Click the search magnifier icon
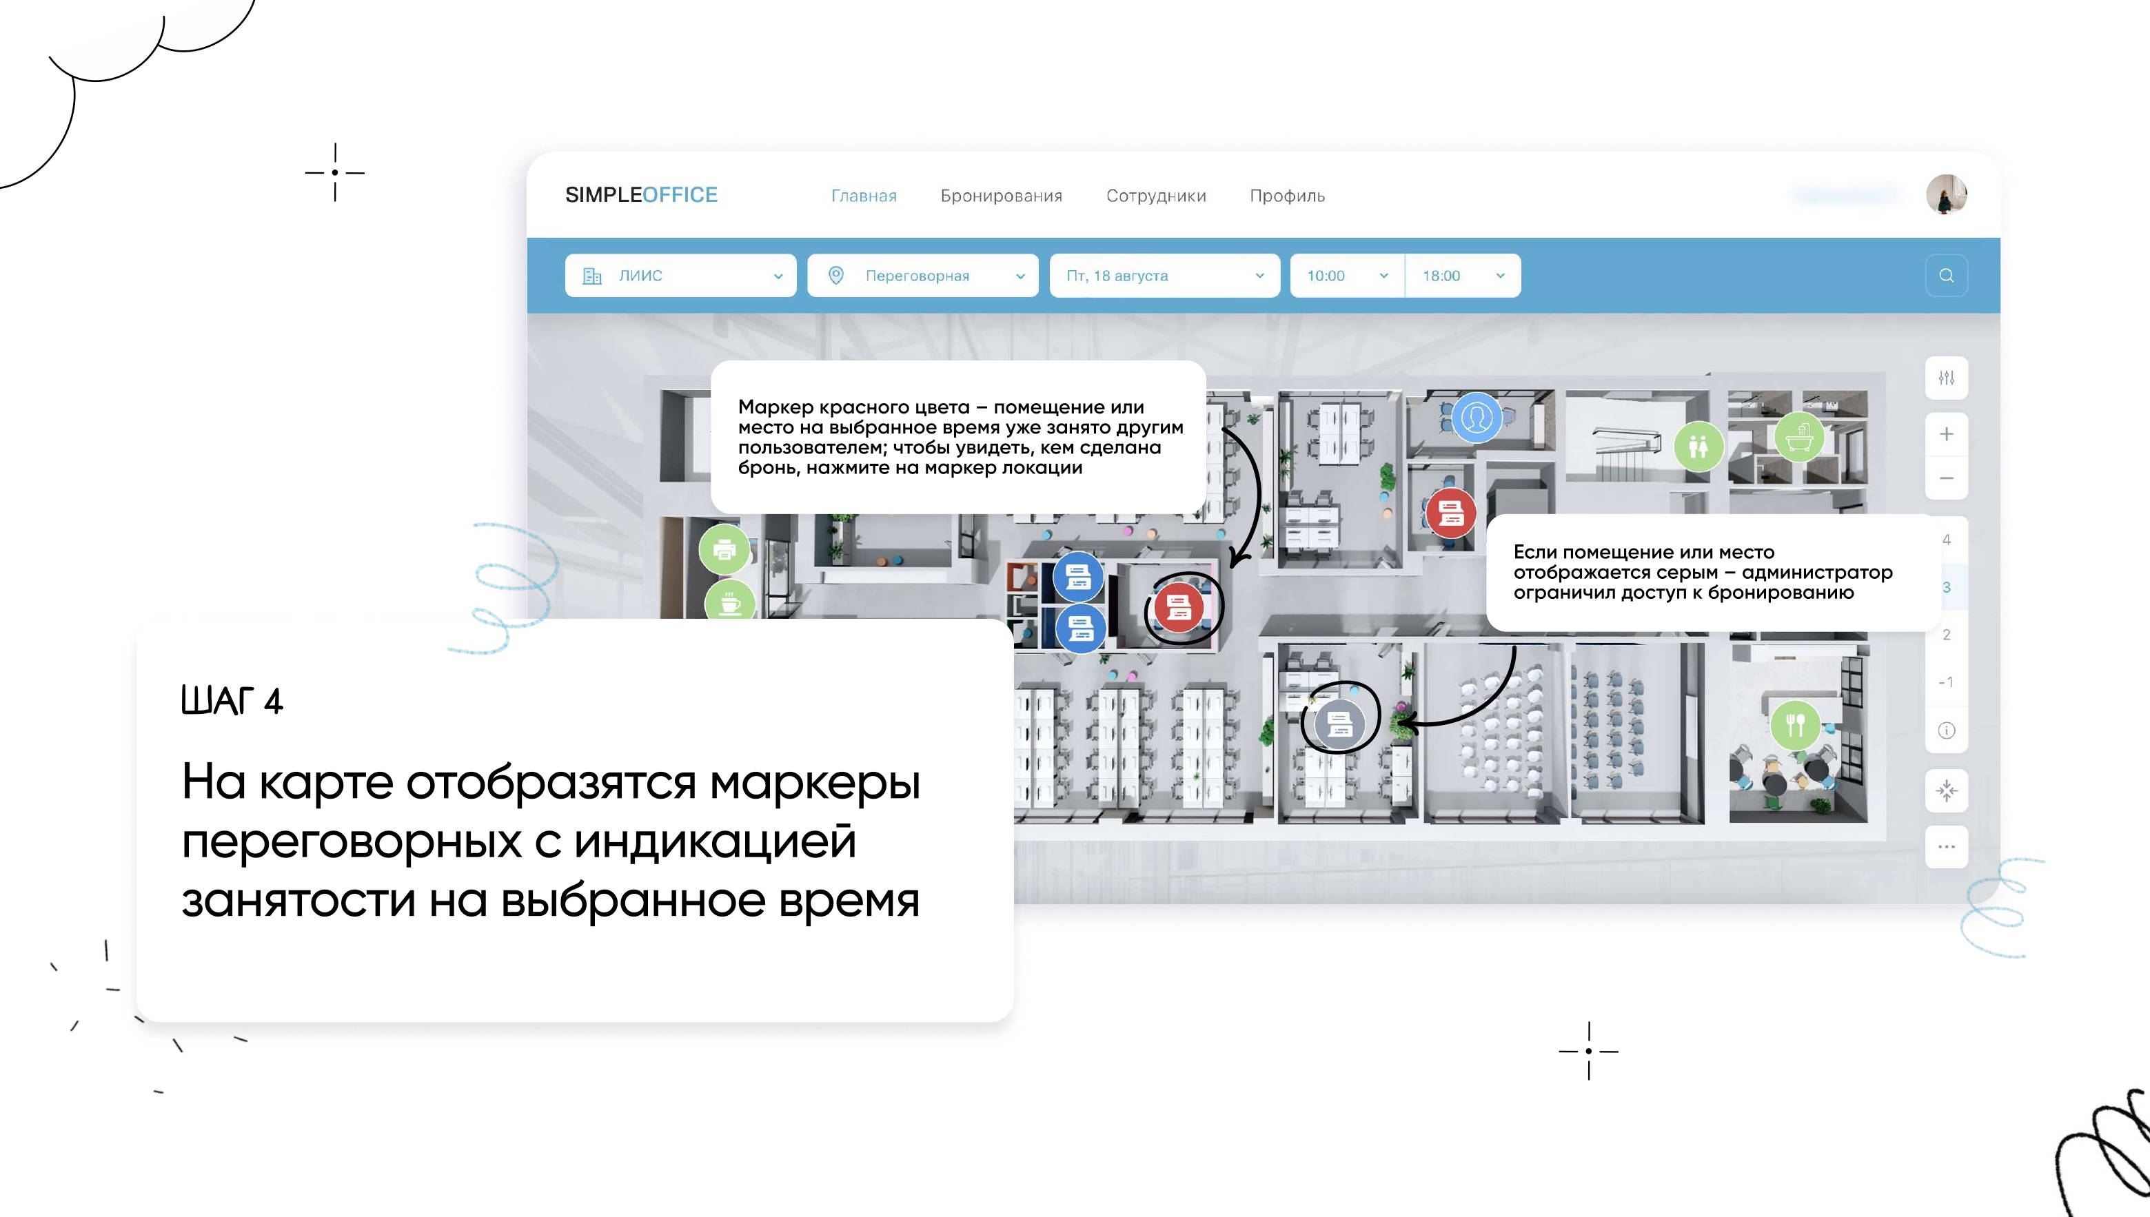The image size is (2150, 1217). 1946,276
